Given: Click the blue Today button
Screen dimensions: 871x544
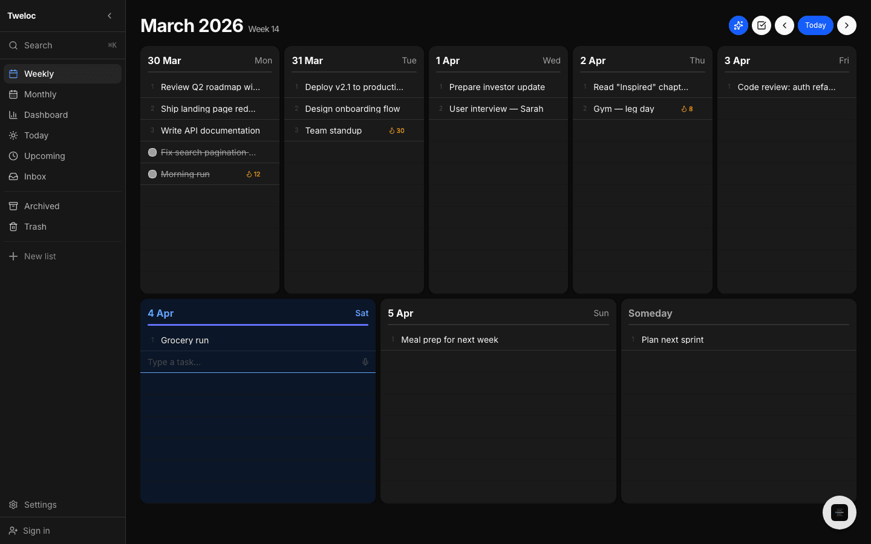Looking at the screenshot, I should pyautogui.click(x=815, y=25).
